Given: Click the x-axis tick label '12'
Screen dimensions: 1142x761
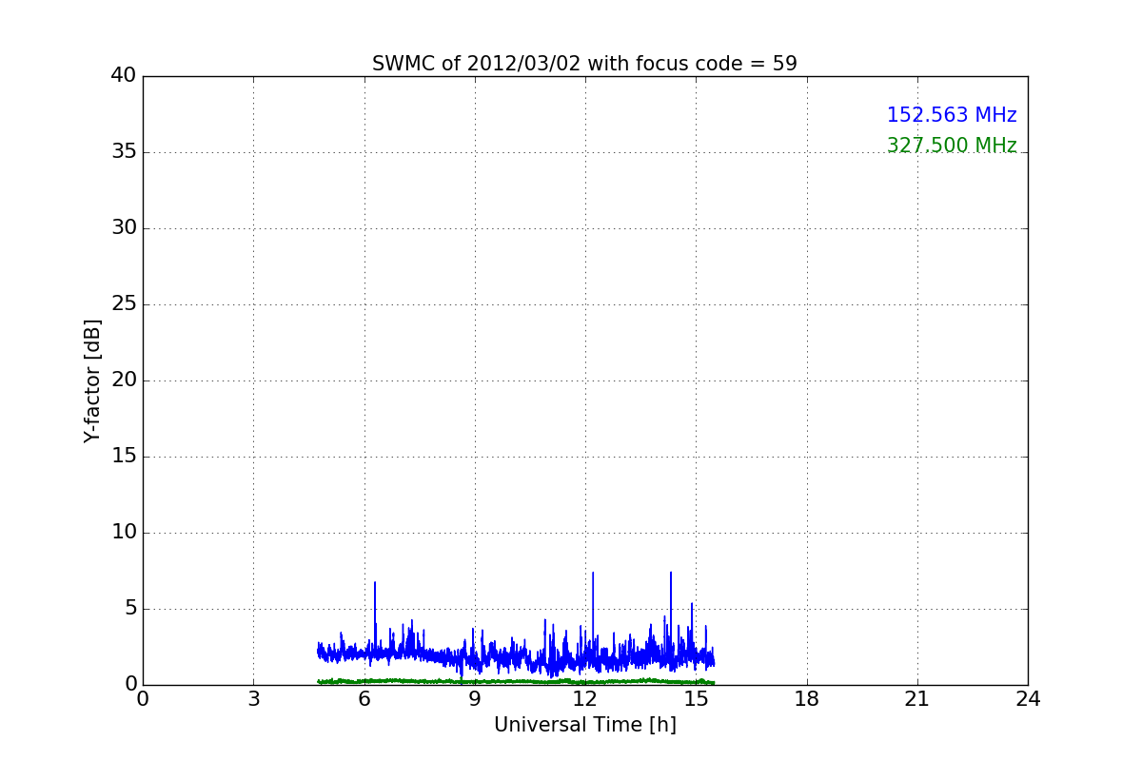Looking at the screenshot, I should click(585, 699).
